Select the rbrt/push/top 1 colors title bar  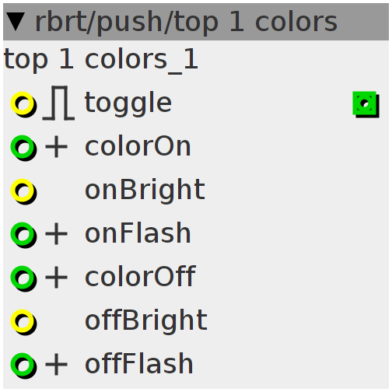[x=196, y=22]
